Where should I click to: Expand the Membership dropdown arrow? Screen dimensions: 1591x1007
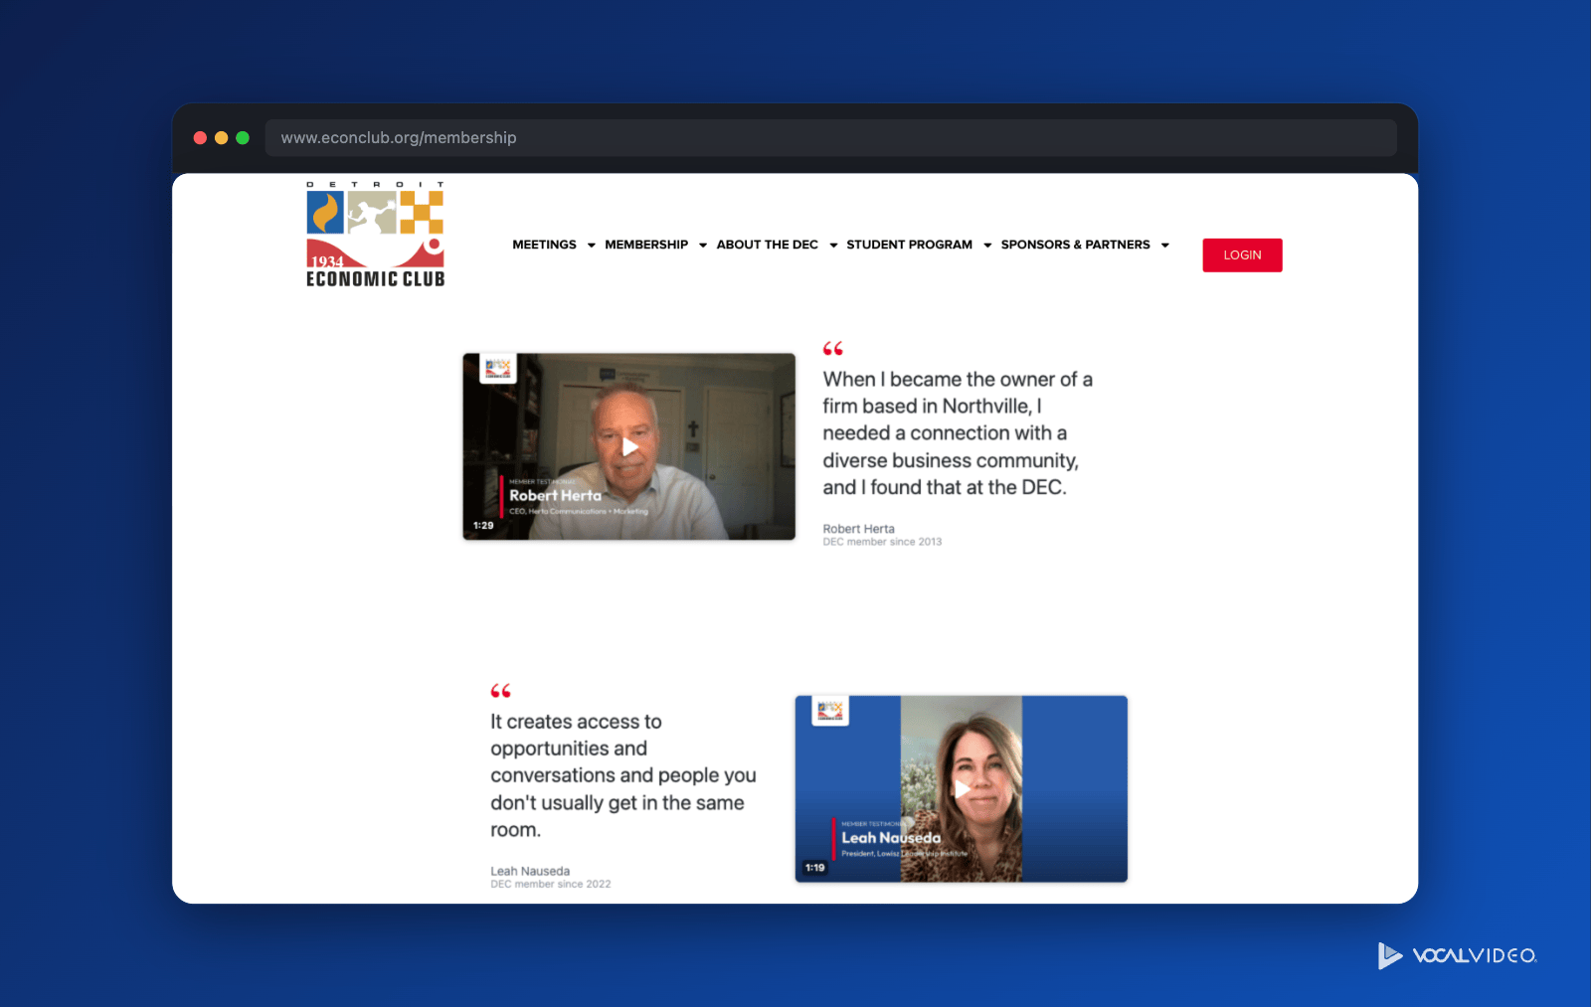click(x=703, y=246)
